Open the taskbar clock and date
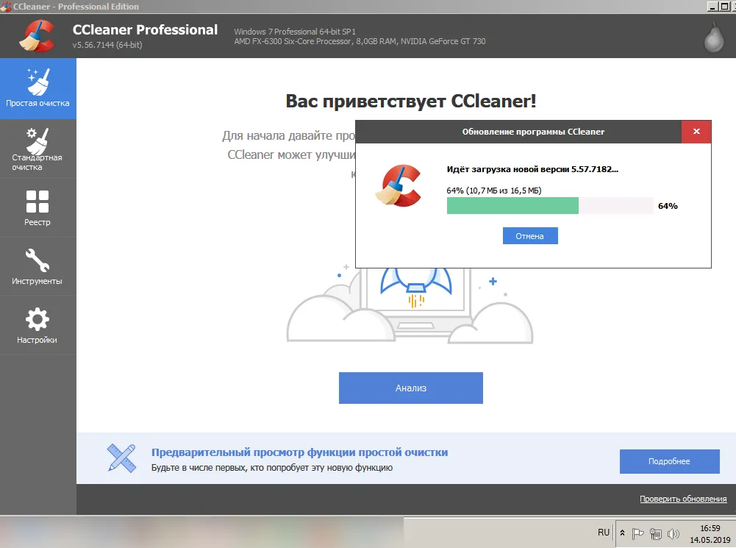The width and height of the screenshot is (736, 548). click(710, 533)
